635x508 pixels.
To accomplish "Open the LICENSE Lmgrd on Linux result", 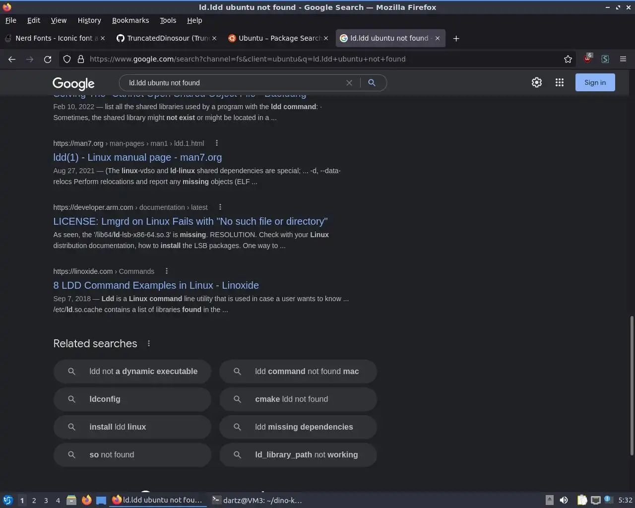I will tap(190, 221).
